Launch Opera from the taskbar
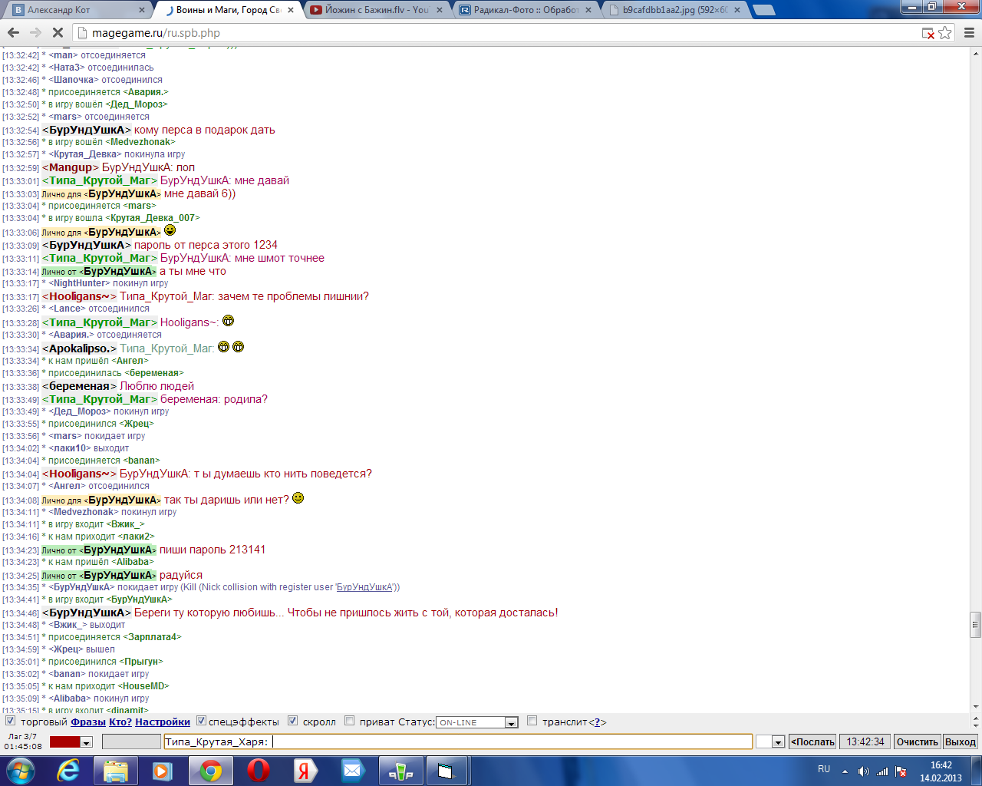 tap(259, 771)
